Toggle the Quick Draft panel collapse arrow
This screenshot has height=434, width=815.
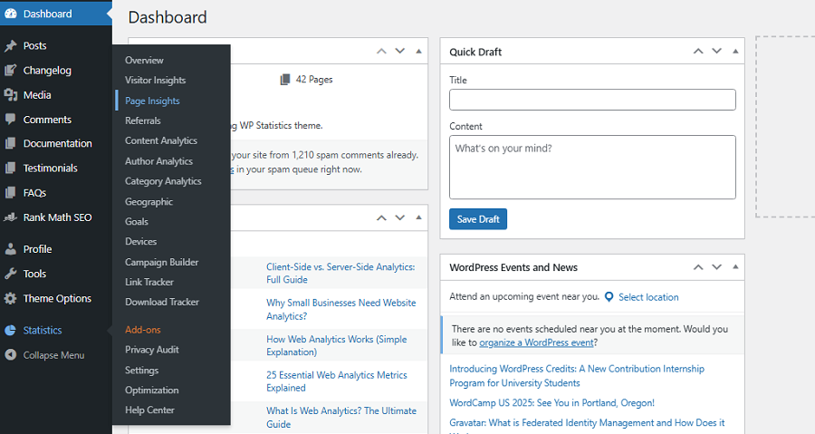click(734, 52)
